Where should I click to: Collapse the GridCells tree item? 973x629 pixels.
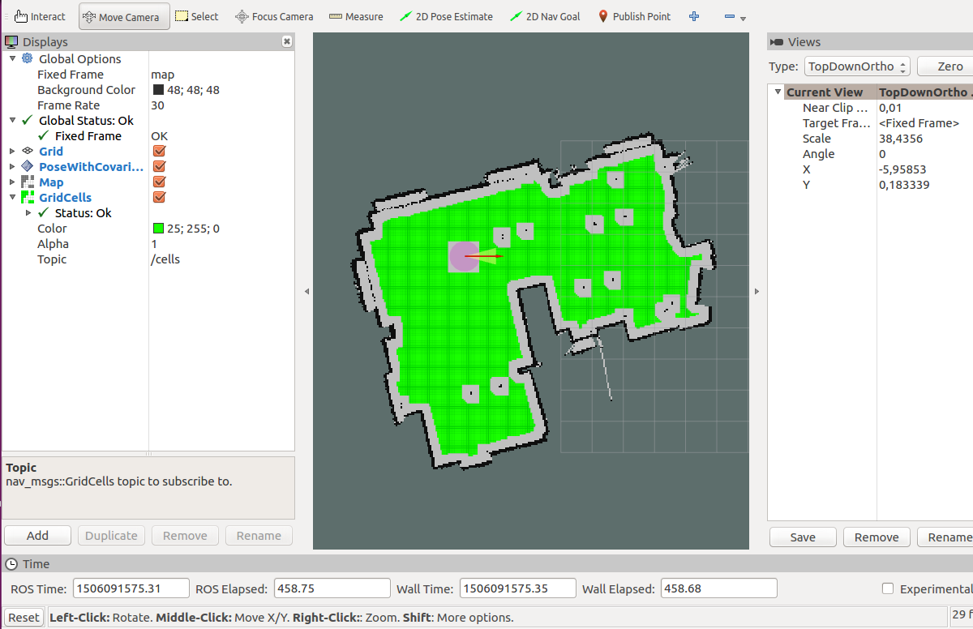pos(11,197)
